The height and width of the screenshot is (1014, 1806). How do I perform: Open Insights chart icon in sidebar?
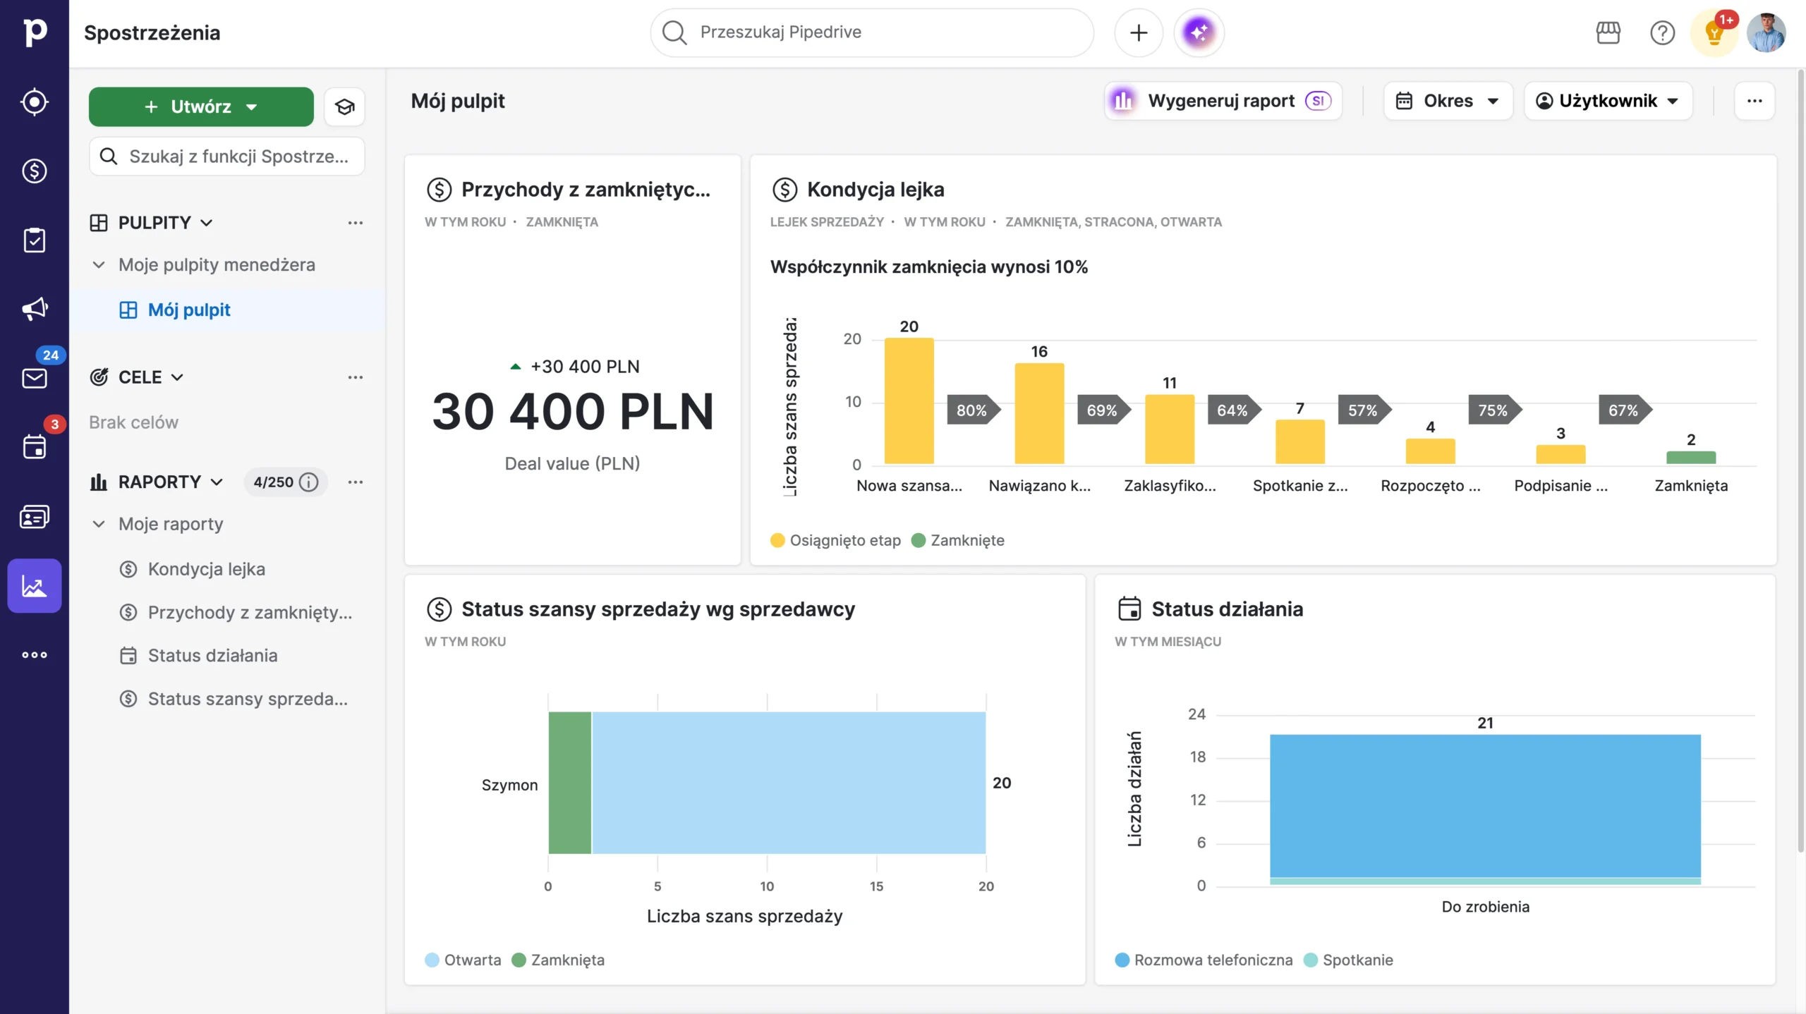click(35, 586)
